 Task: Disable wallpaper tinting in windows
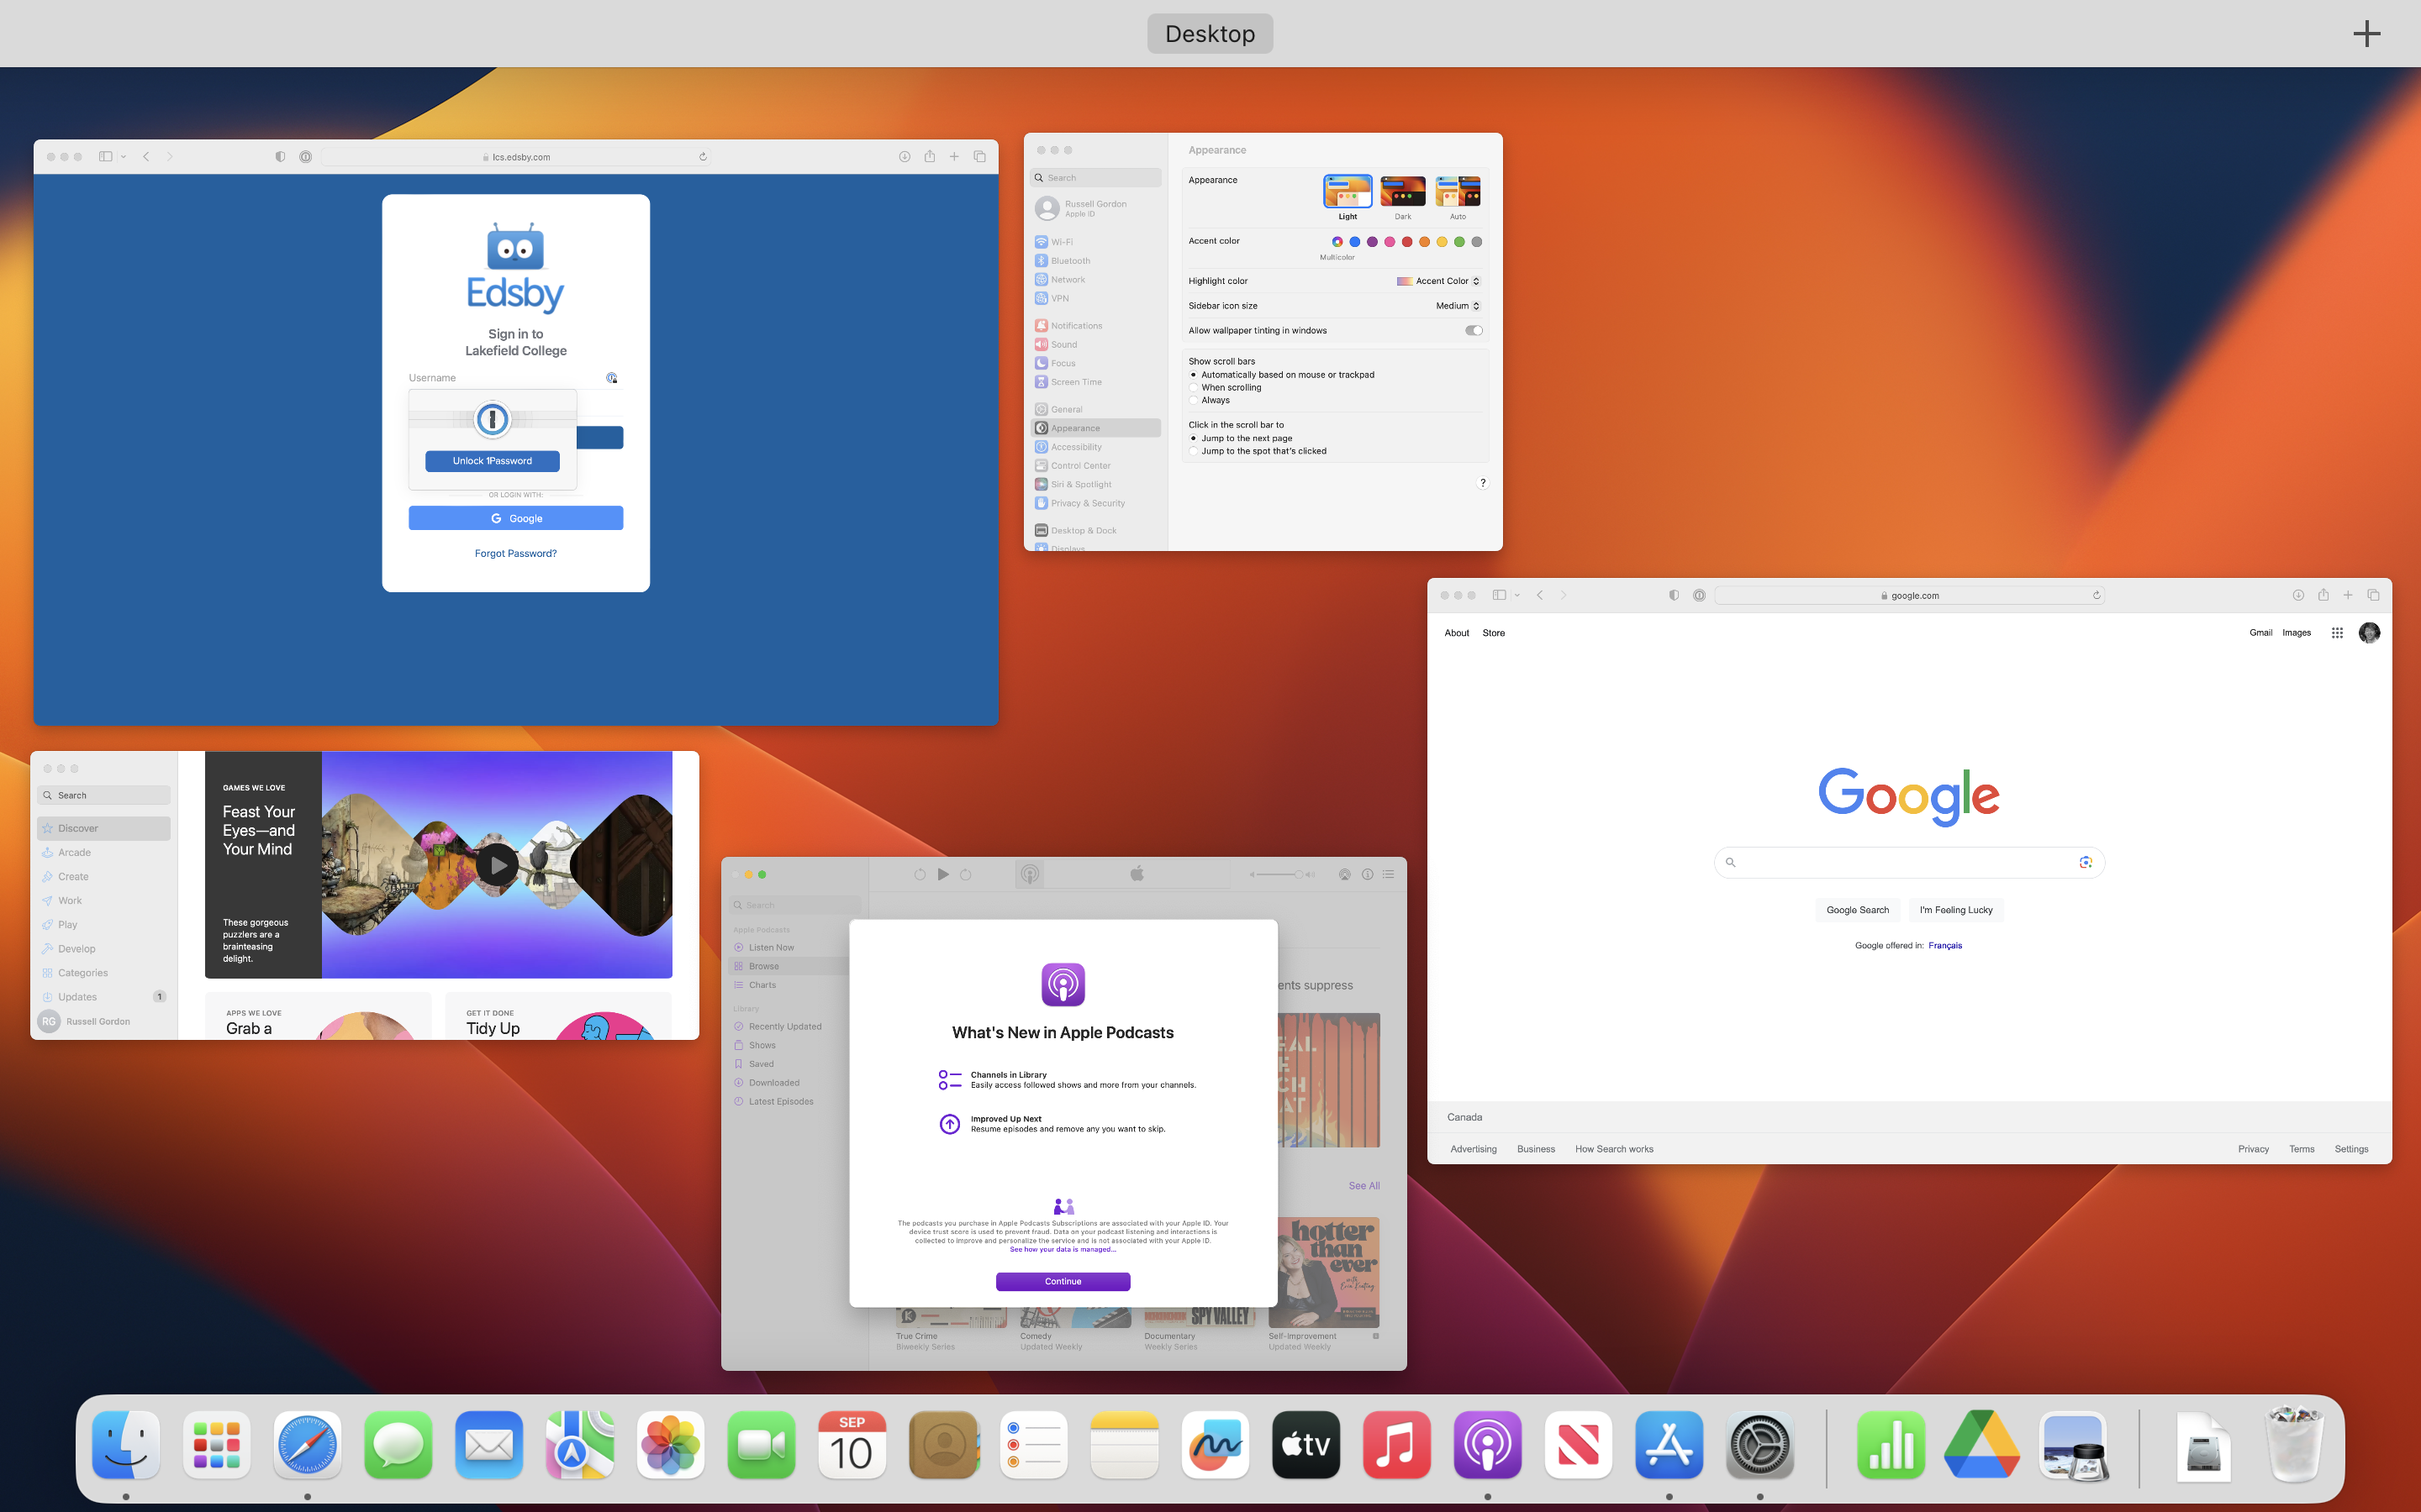(x=1474, y=330)
